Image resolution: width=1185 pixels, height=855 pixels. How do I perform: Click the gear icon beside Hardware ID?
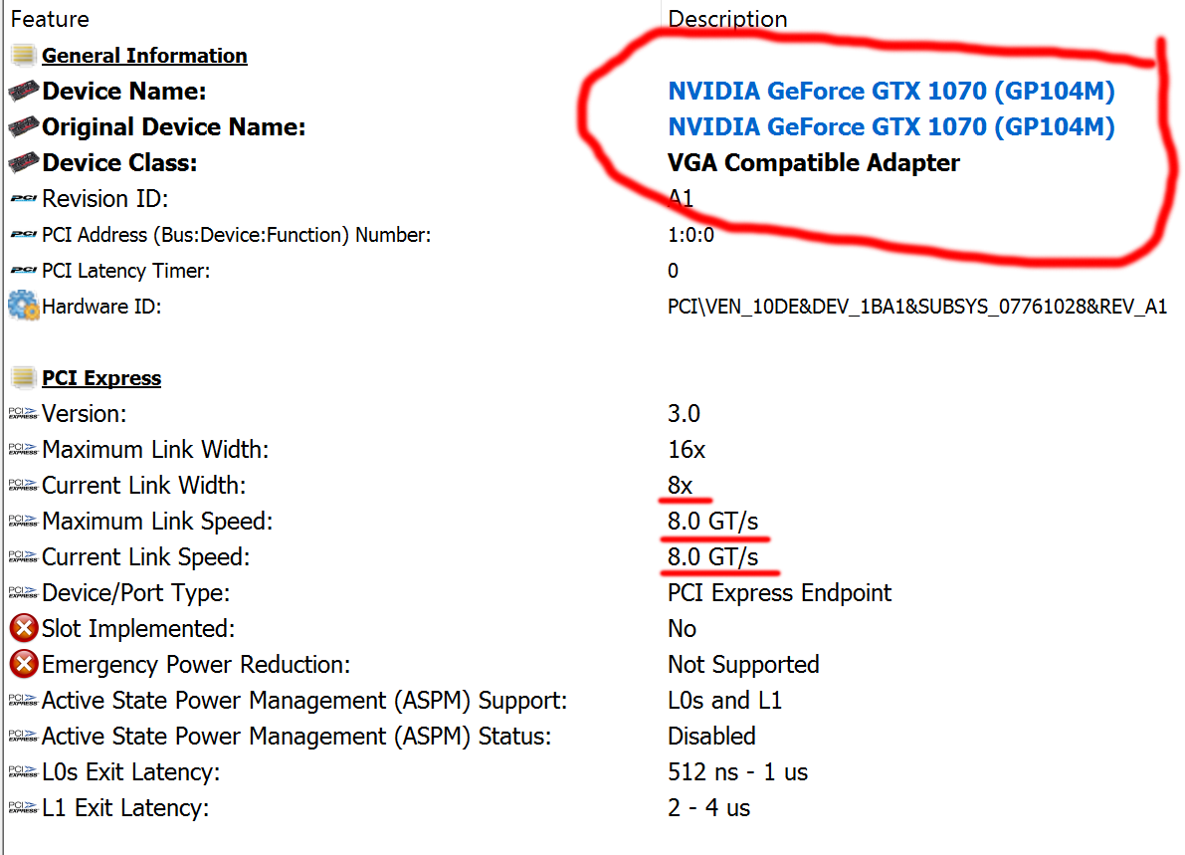(23, 306)
